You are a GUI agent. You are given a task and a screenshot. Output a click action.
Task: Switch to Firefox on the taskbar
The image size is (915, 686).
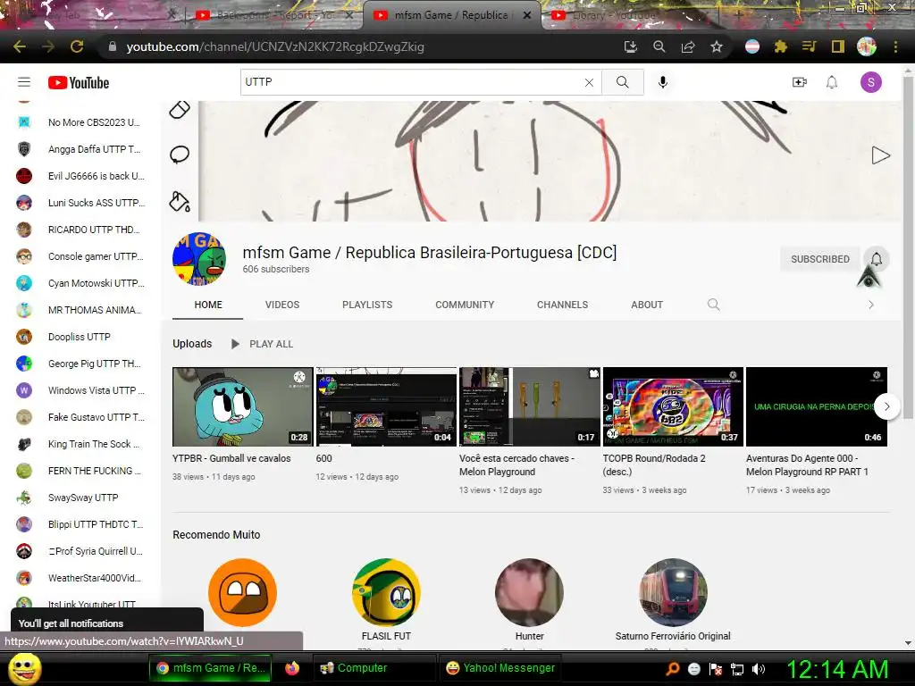pyautogui.click(x=292, y=668)
